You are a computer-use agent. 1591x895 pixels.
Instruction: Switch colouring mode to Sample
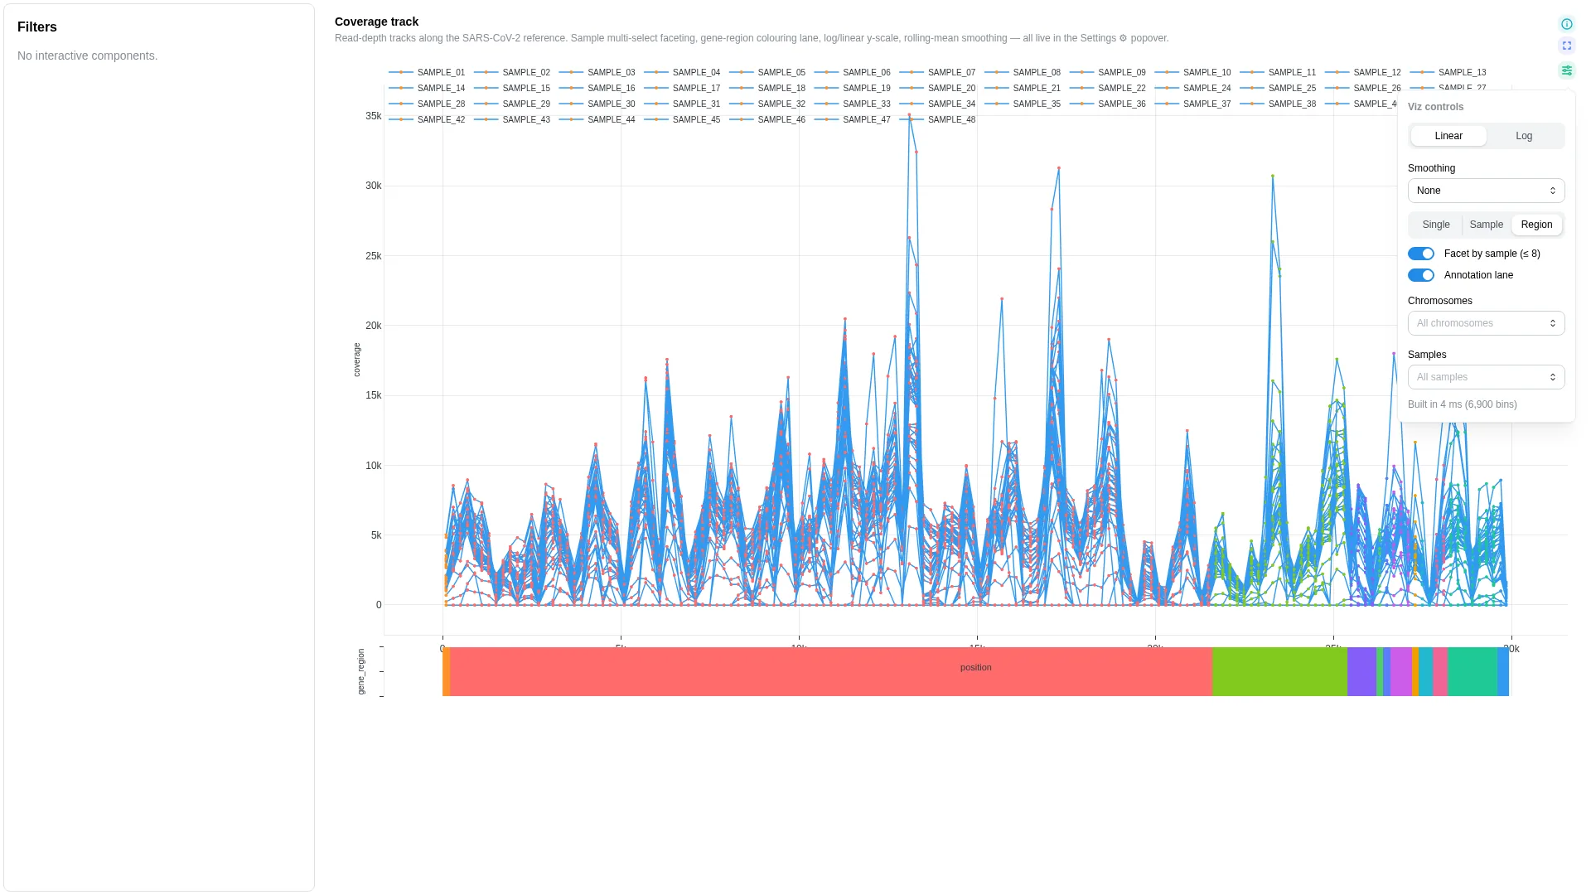pyautogui.click(x=1486, y=225)
